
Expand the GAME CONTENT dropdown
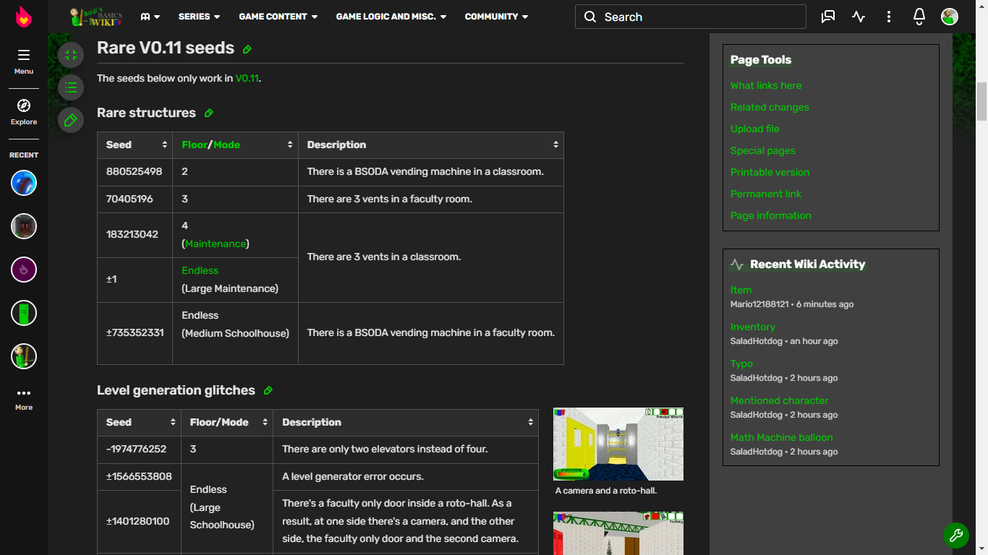coord(278,17)
